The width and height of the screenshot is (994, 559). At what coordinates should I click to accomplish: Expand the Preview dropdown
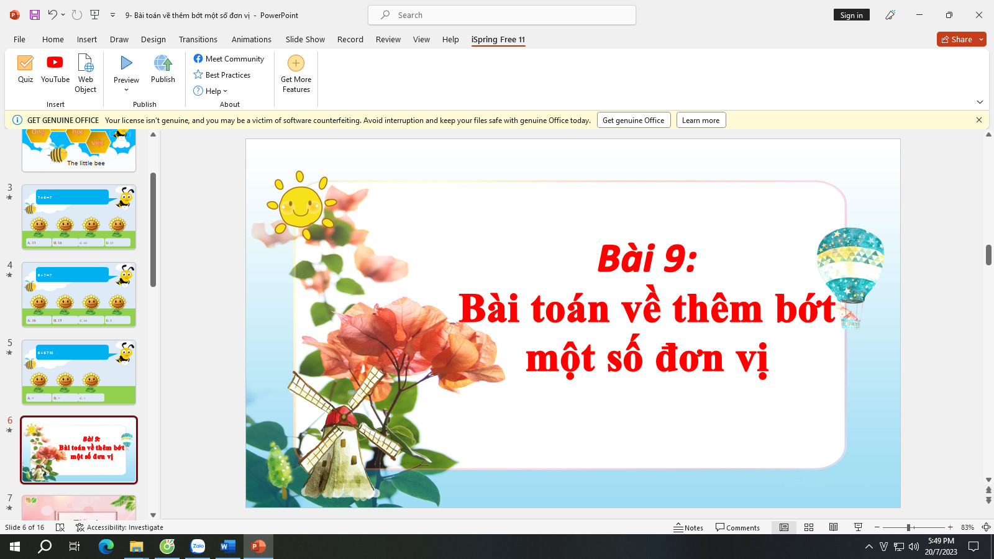tap(126, 90)
